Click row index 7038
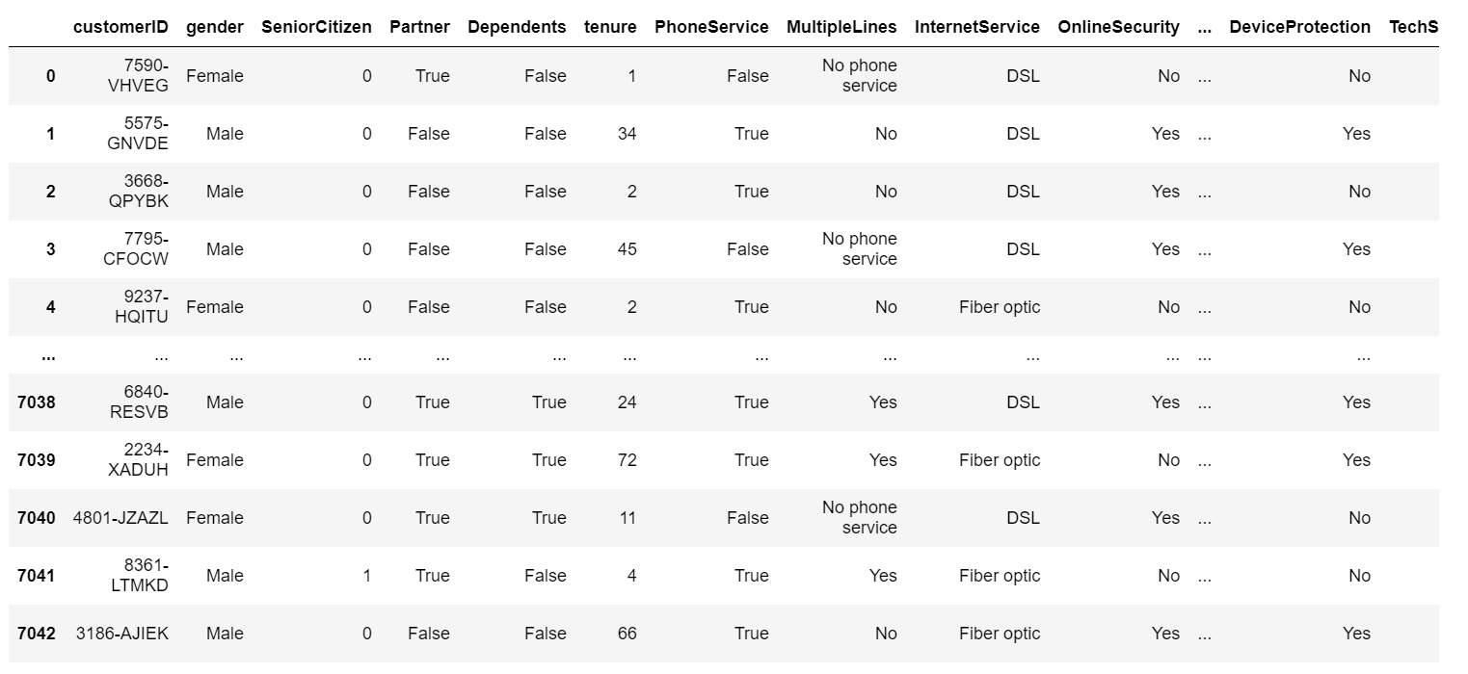 click(x=37, y=402)
